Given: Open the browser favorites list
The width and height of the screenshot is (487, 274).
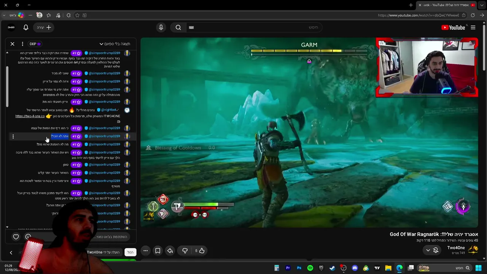Looking at the screenshot, I should coord(49,15).
